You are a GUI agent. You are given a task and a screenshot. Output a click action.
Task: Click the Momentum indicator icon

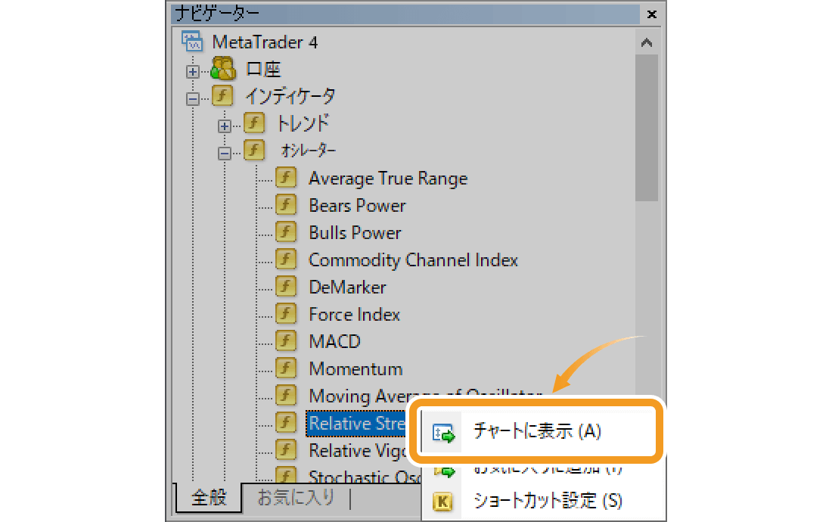click(x=286, y=368)
